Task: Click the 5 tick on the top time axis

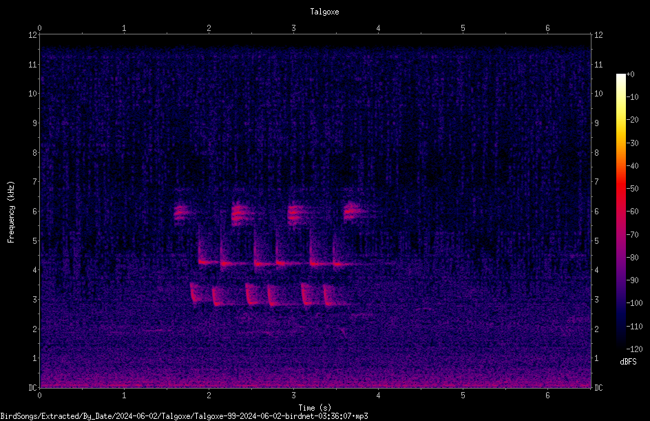Action: (463, 28)
